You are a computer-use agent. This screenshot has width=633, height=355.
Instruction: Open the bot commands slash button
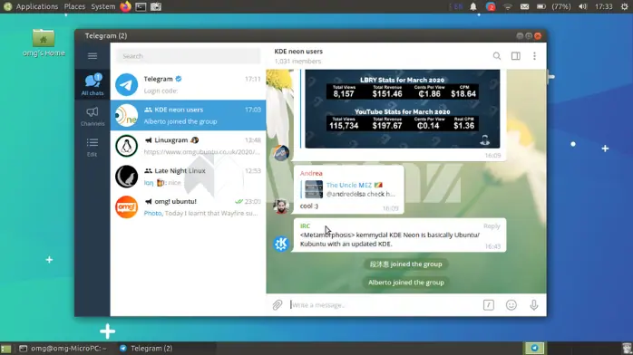(489, 305)
